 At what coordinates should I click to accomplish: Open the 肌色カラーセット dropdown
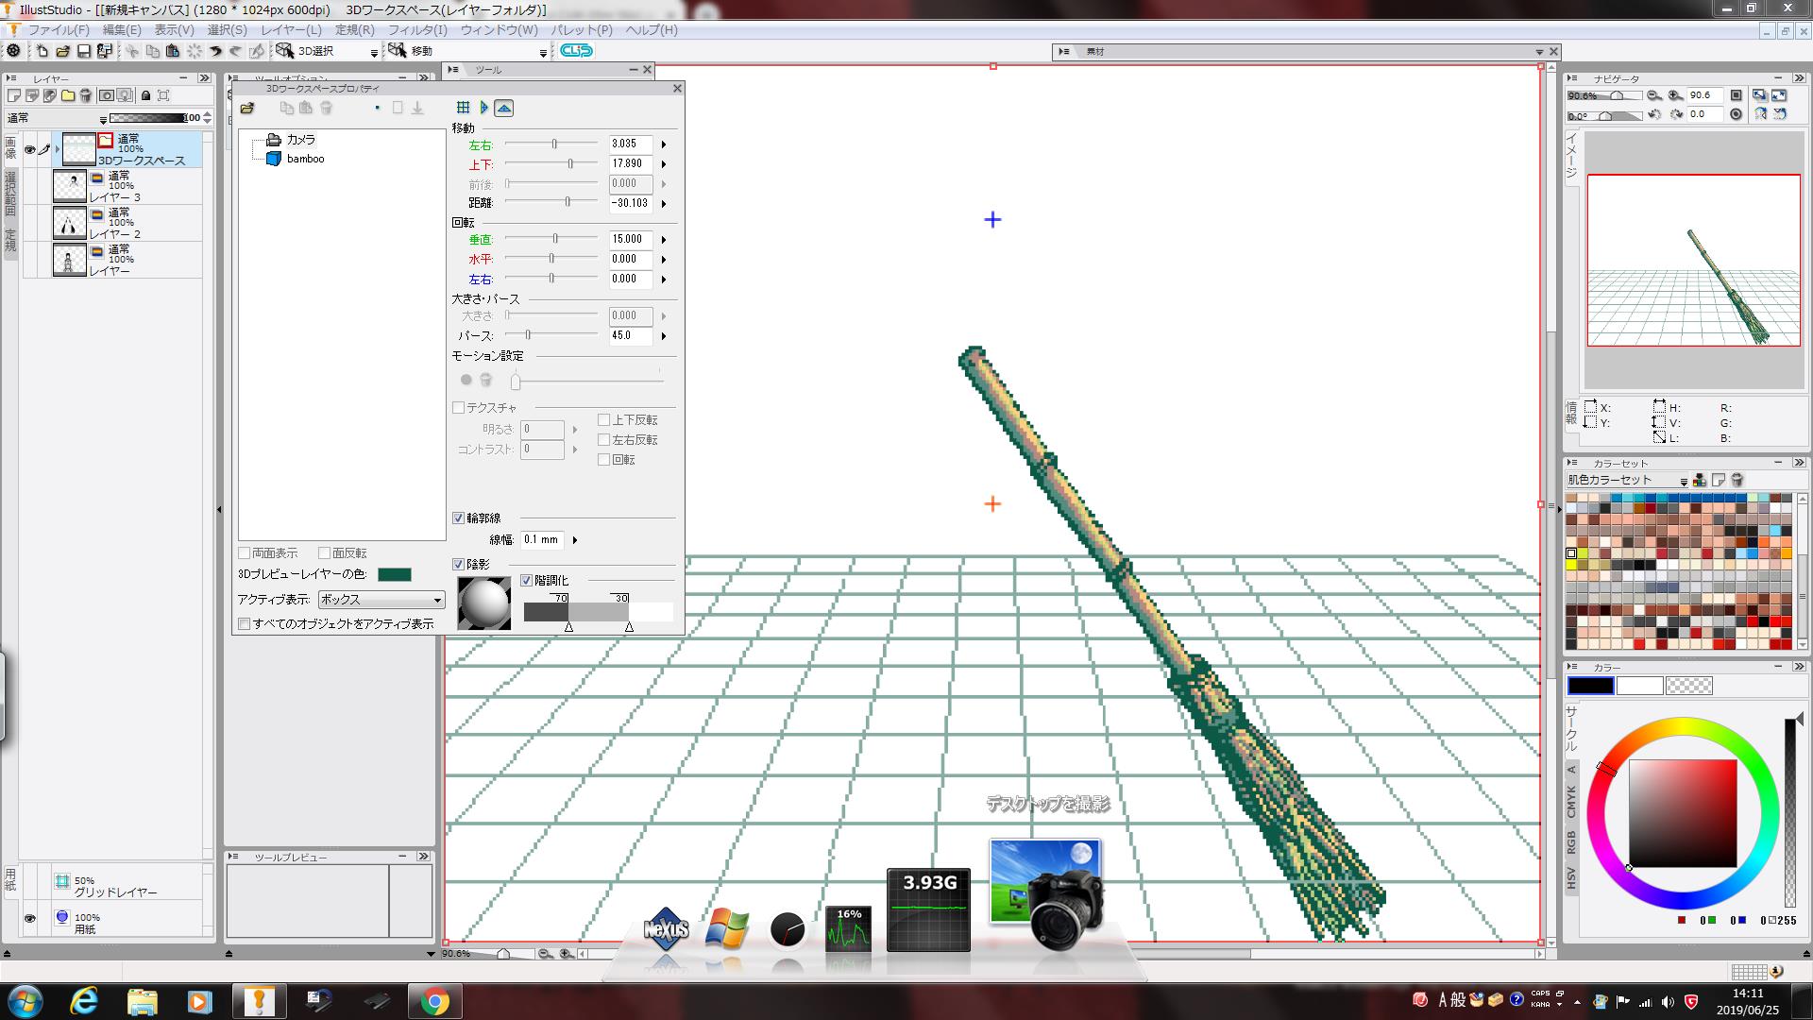point(1683,481)
